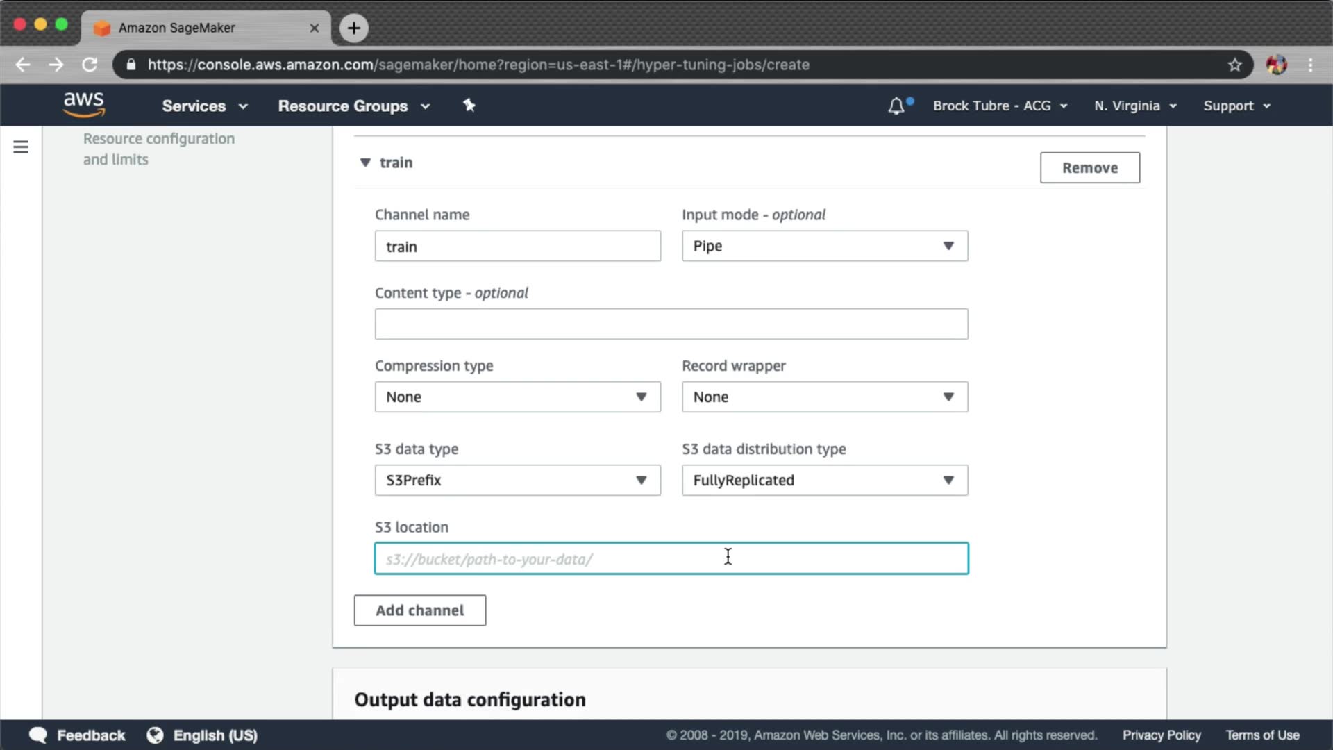The height and width of the screenshot is (750, 1333).
Task: Open the hamburger side navigation menu
Action: click(21, 147)
